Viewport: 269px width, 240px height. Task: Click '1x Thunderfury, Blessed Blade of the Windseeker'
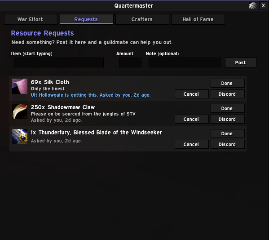click(97, 133)
